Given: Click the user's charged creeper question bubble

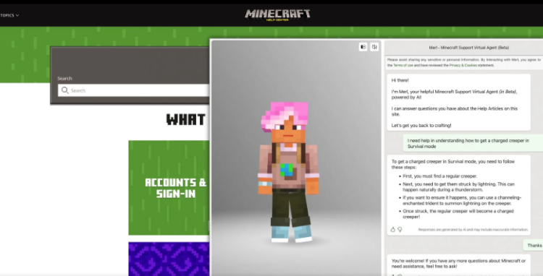Looking at the screenshot, I should click(x=473, y=143).
